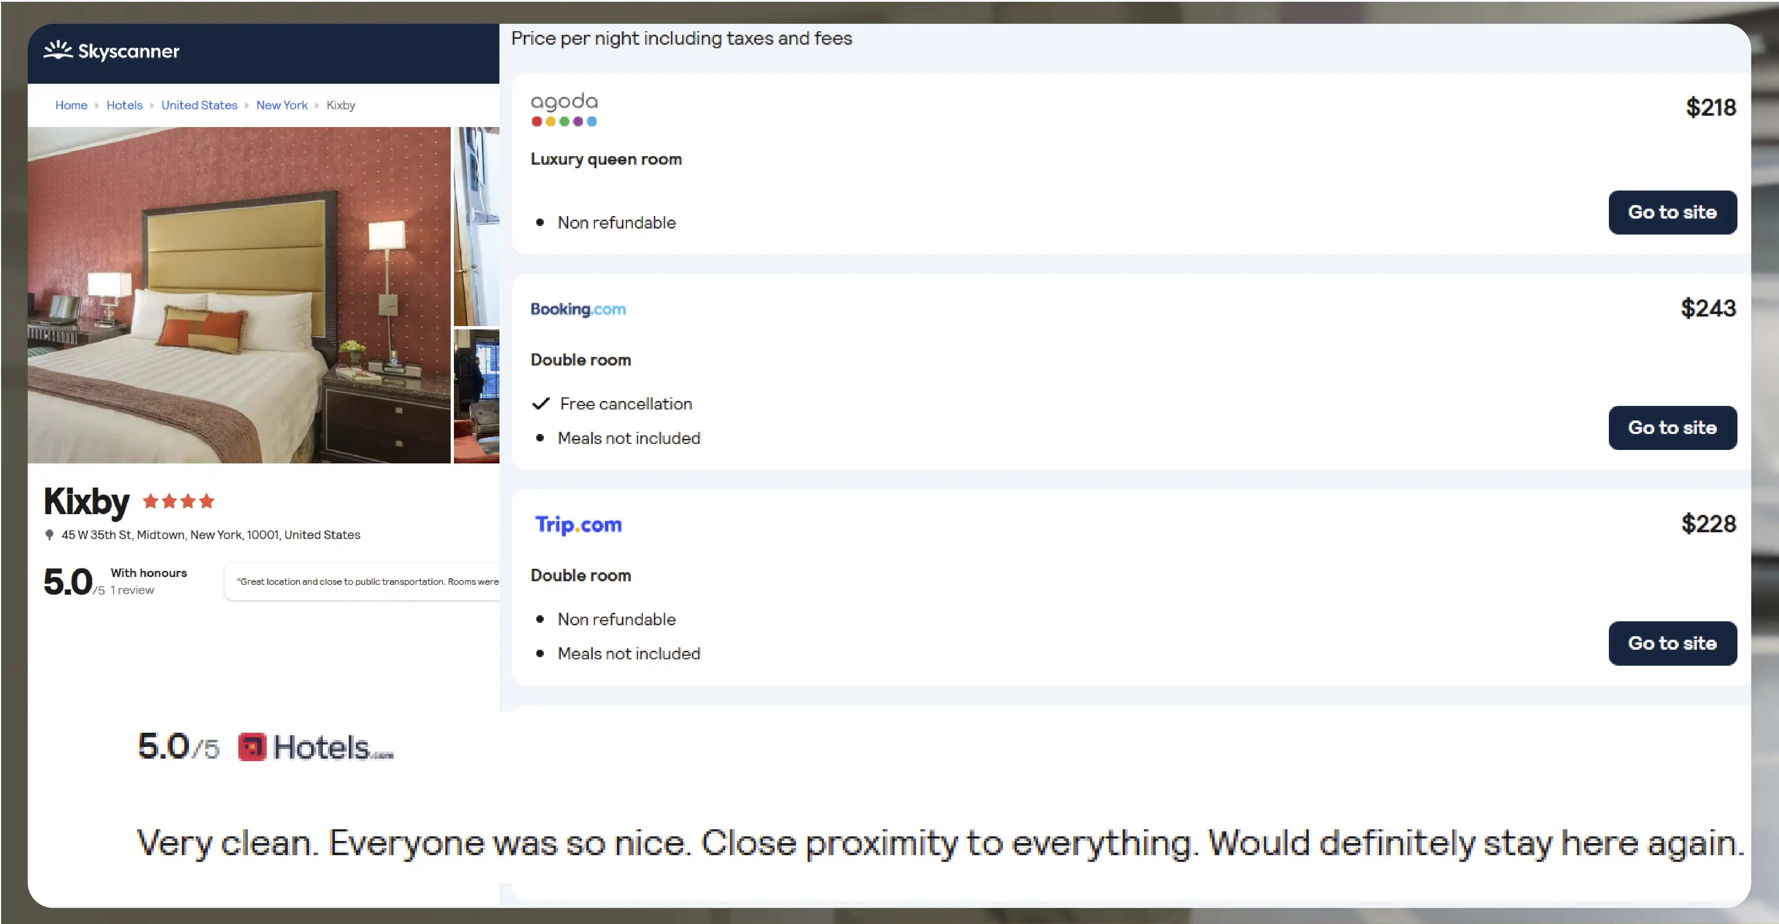Expand the Kixby breadcrumb link
This screenshot has height=924, width=1779.
340,105
